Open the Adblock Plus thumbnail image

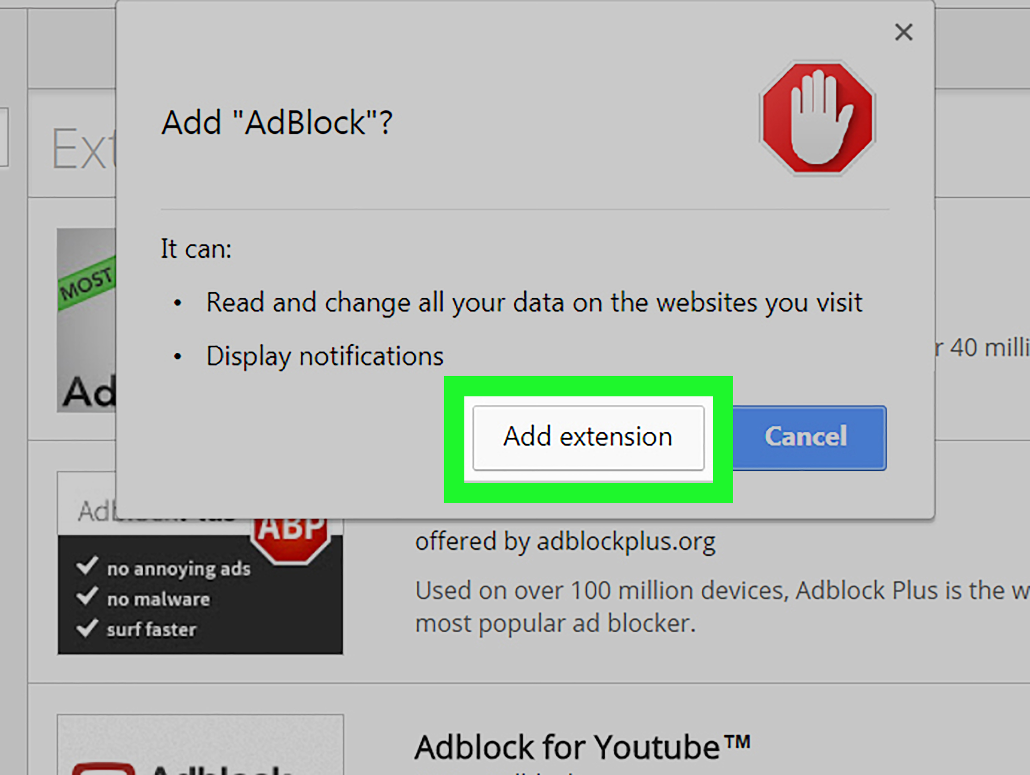coord(200,586)
